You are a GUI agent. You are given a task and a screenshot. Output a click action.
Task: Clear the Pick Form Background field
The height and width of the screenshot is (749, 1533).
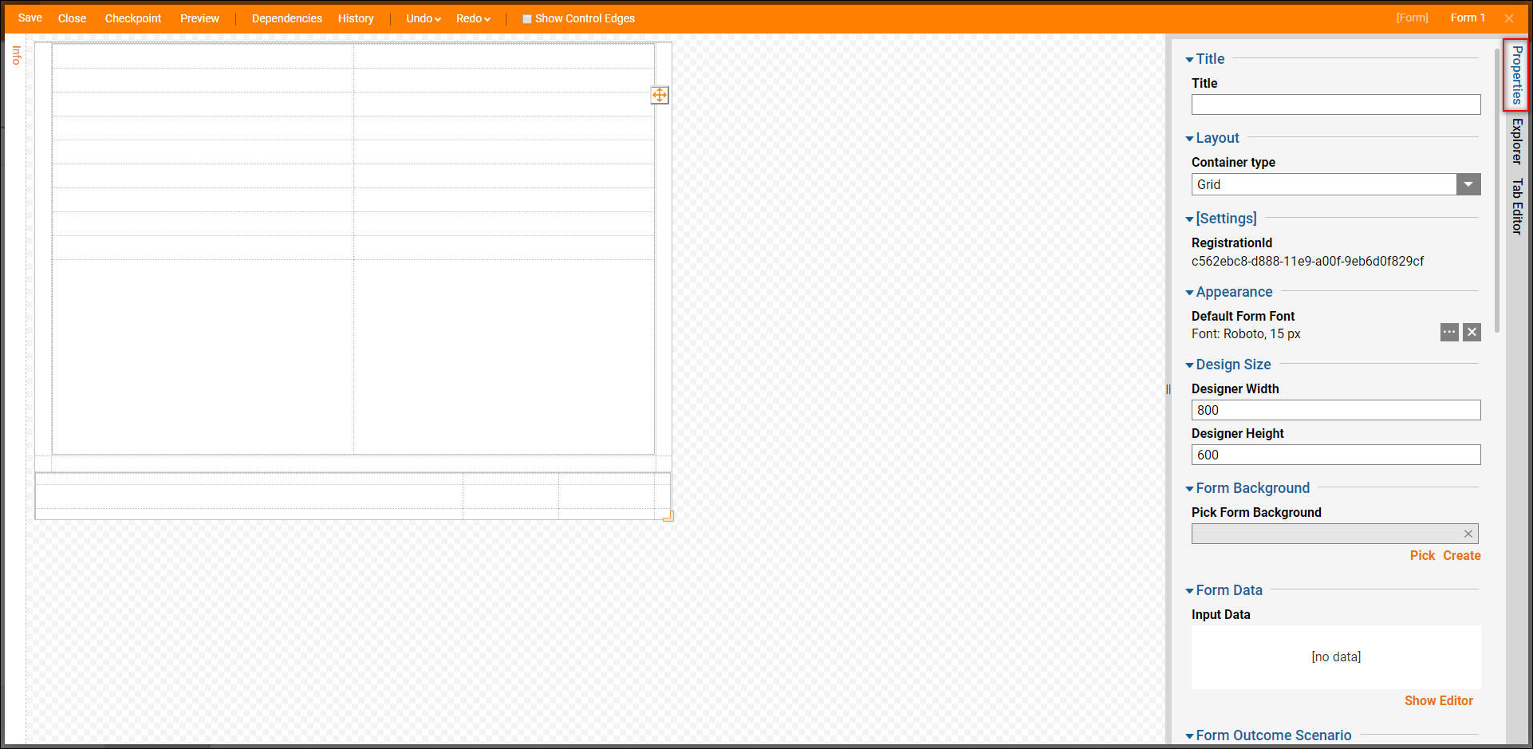point(1468,534)
